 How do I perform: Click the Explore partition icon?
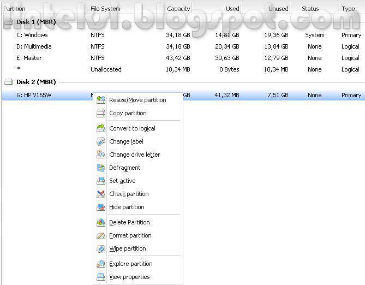click(x=101, y=264)
